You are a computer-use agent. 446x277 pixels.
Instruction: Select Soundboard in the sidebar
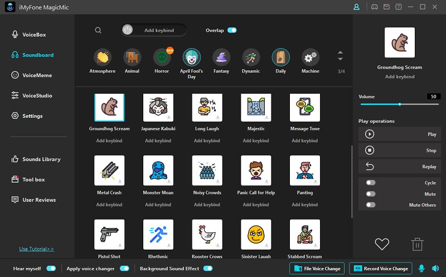tap(32, 55)
